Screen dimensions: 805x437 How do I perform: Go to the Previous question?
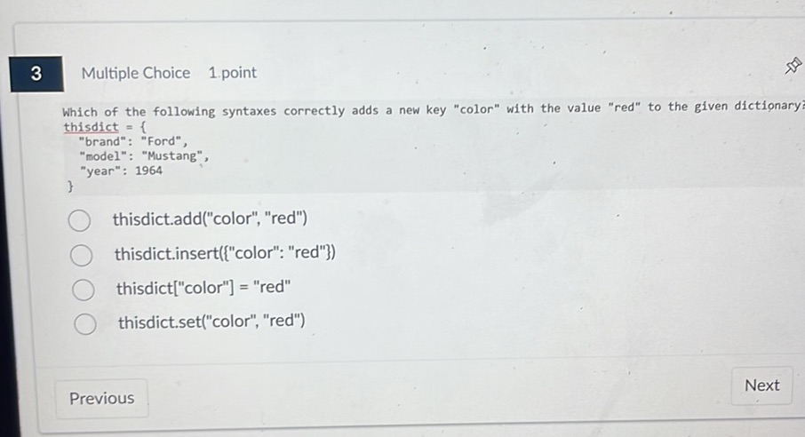pyautogui.click(x=101, y=399)
